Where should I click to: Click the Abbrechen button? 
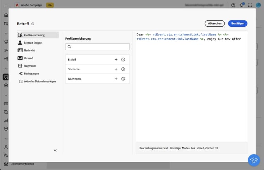tap(215, 24)
